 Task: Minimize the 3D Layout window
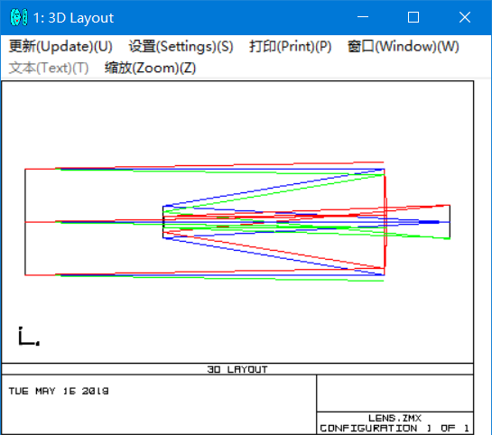tap(363, 17)
